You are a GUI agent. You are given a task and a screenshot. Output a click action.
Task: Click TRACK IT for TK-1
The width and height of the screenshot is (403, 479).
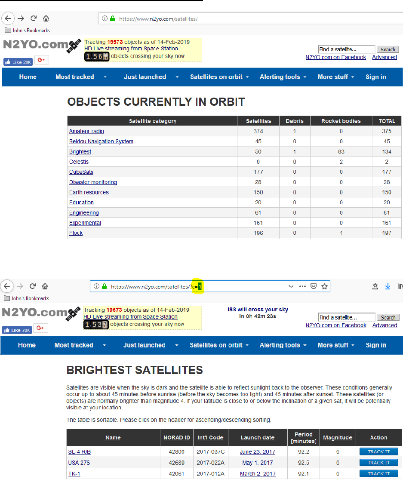[x=379, y=473]
